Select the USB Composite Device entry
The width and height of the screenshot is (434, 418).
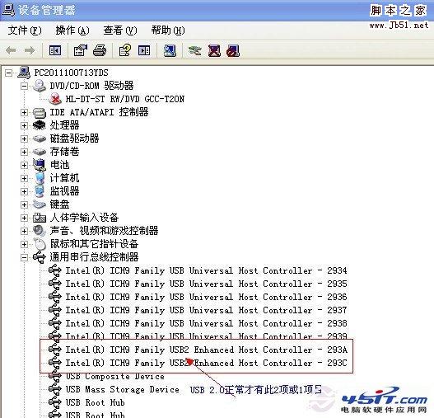tap(114, 377)
